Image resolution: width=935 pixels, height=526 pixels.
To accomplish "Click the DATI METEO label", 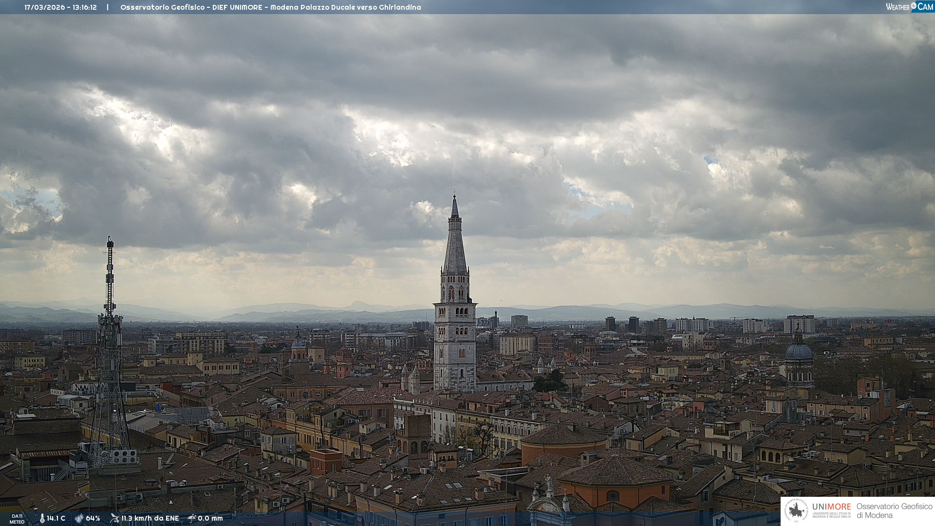I will (17, 519).
